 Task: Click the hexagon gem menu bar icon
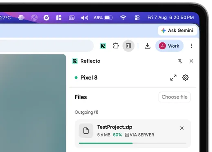(21, 18)
